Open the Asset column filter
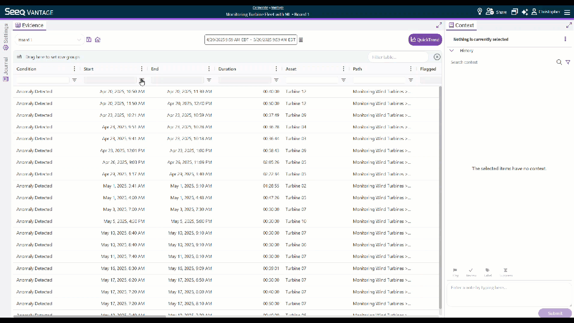Viewport: 574px width, 323px height. click(x=344, y=80)
